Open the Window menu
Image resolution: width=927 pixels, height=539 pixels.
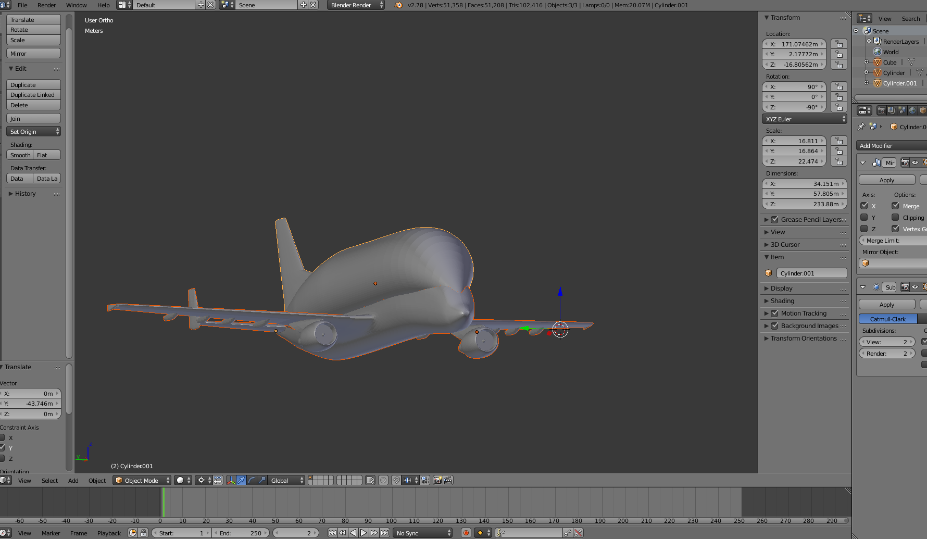(76, 5)
